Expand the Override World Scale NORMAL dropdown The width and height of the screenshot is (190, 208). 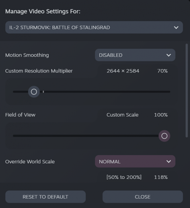(131, 161)
